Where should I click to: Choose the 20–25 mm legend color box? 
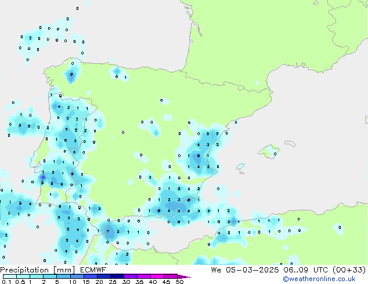pyautogui.click(x=104, y=276)
